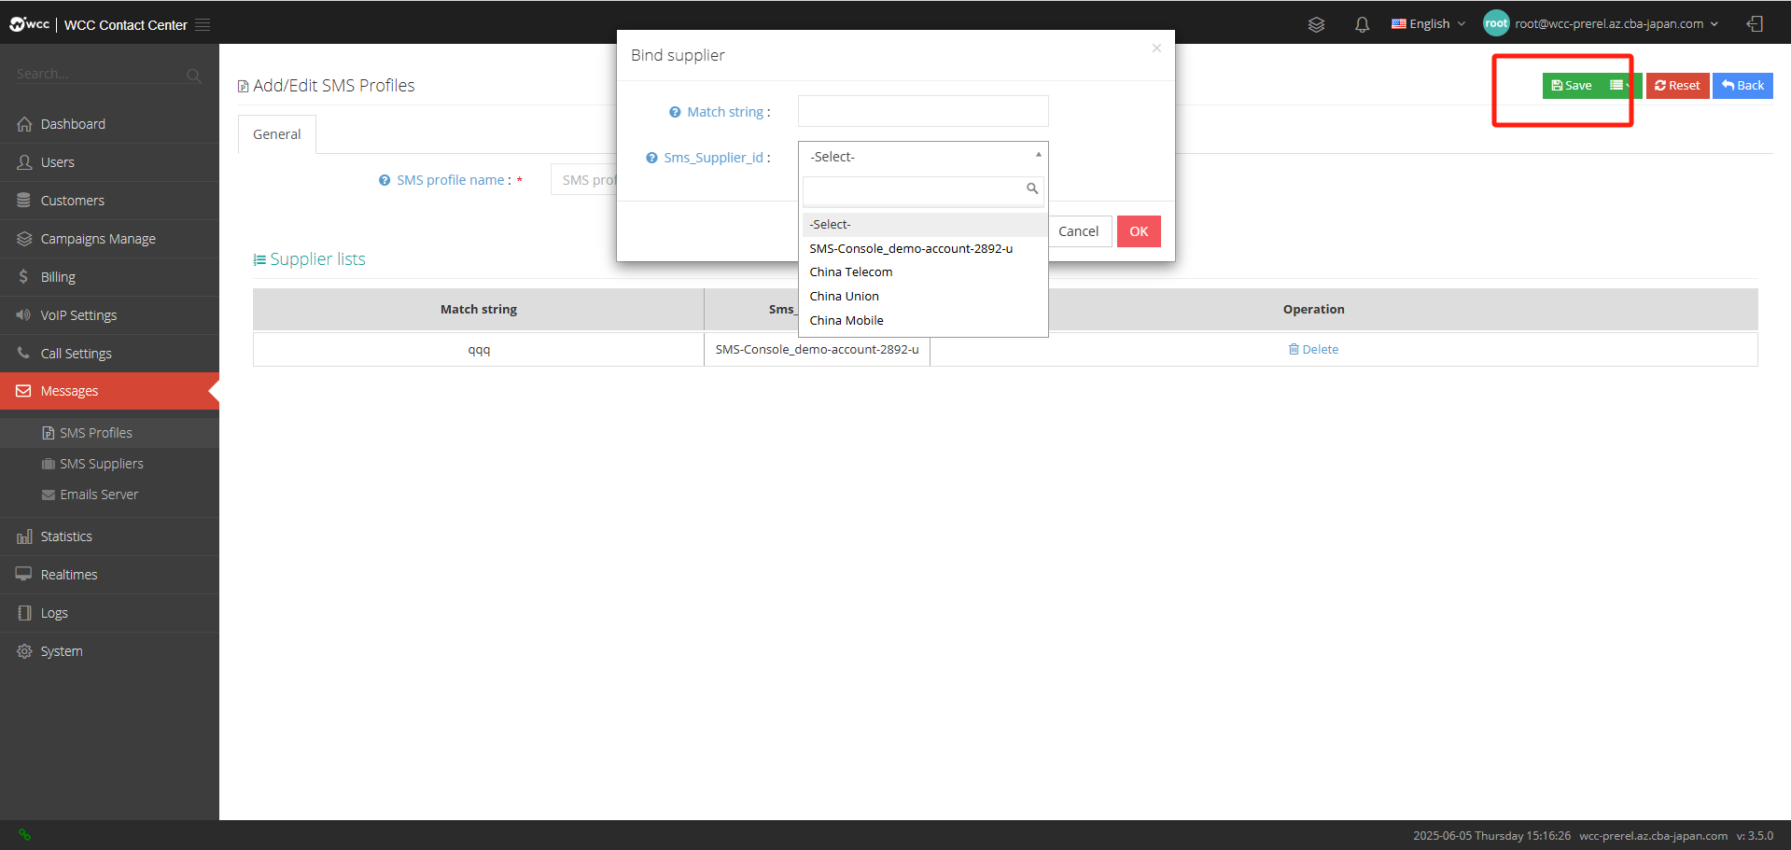Click the sidebar search magnifier icon

click(x=193, y=76)
